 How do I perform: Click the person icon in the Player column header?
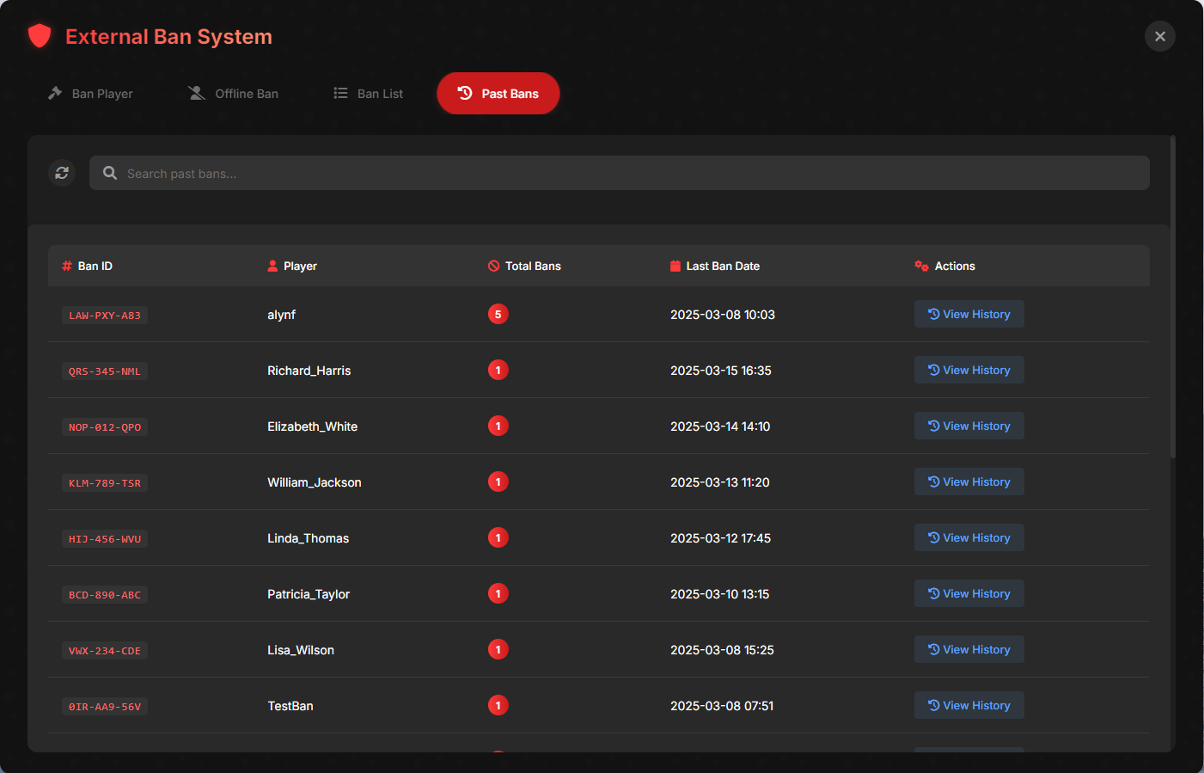click(272, 266)
